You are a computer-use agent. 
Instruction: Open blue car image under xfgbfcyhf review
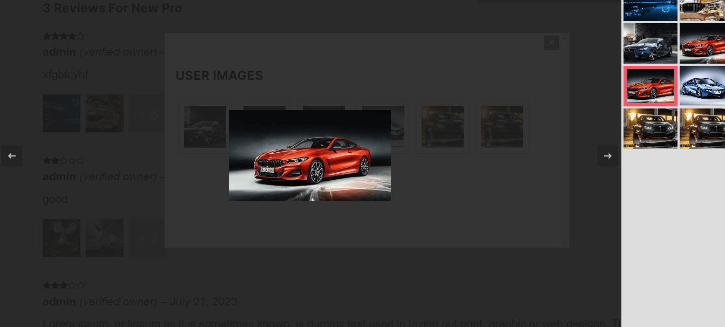[62, 113]
